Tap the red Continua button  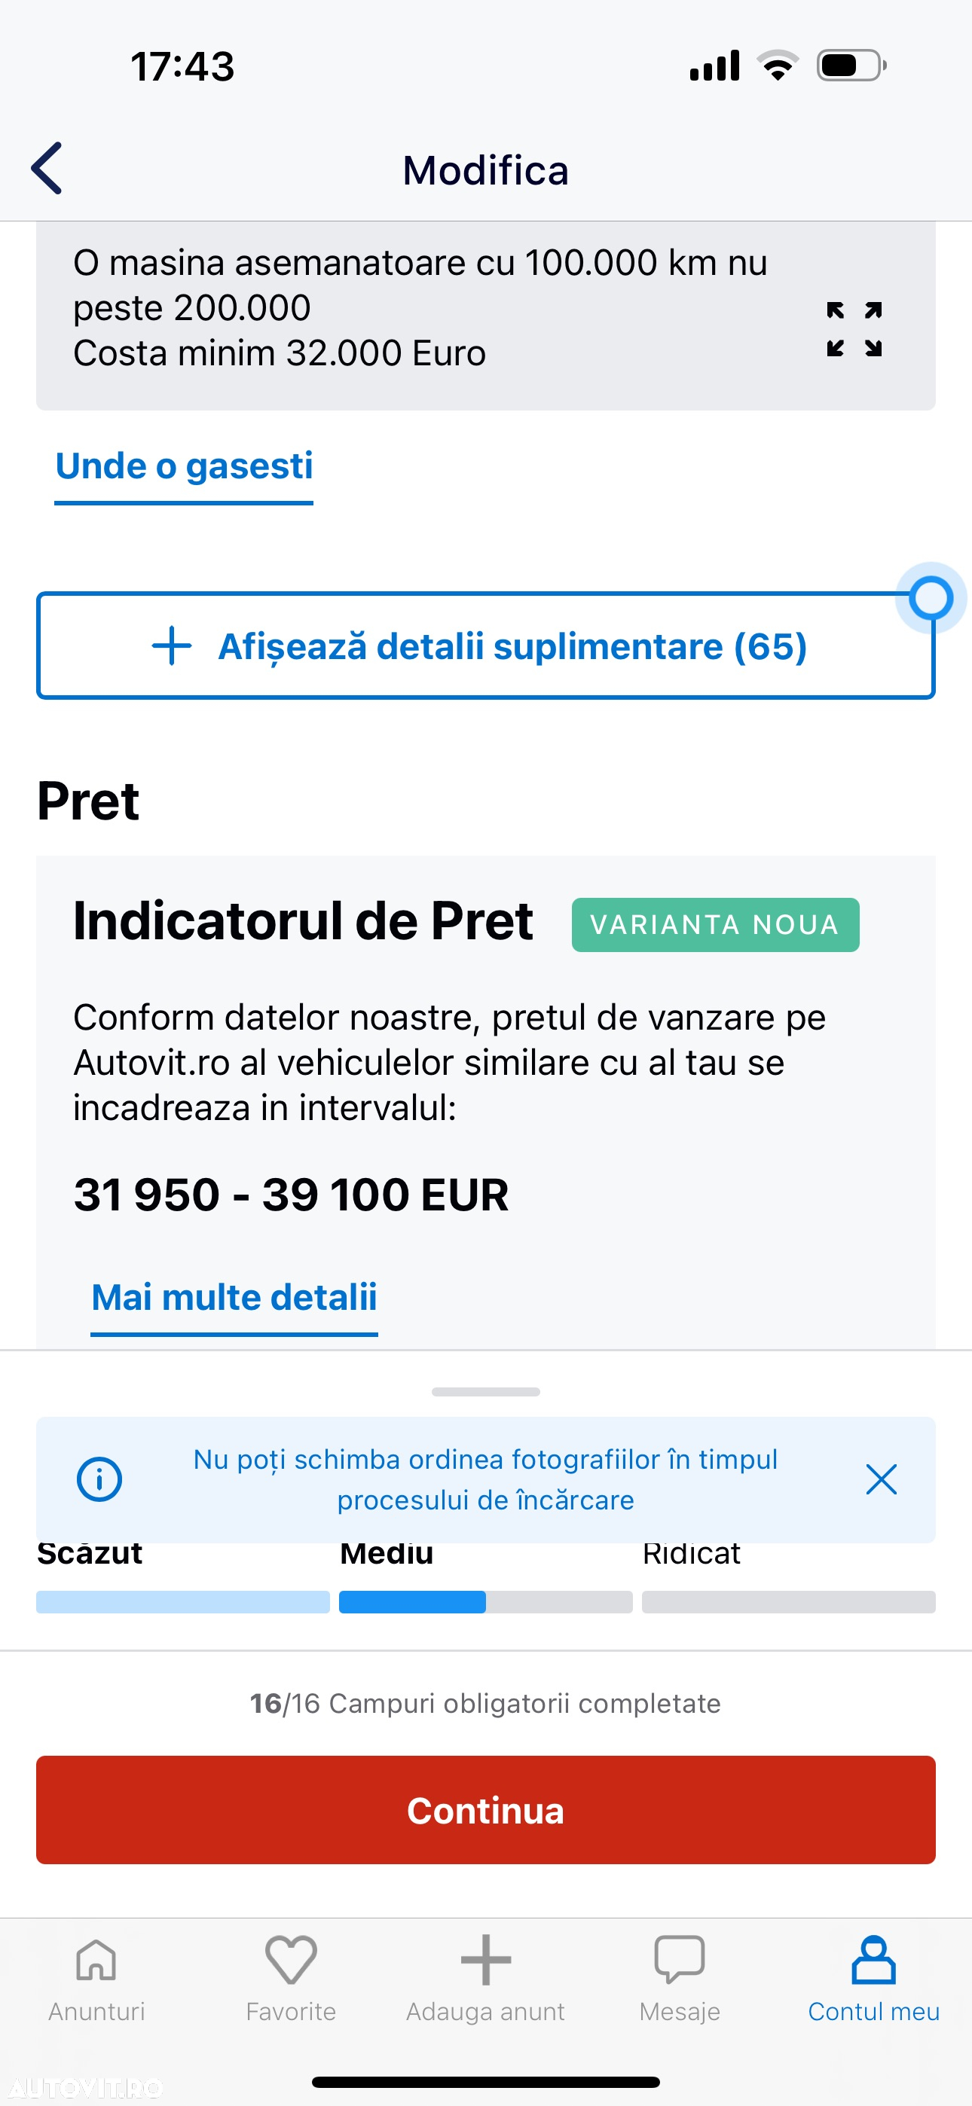[x=486, y=1810]
